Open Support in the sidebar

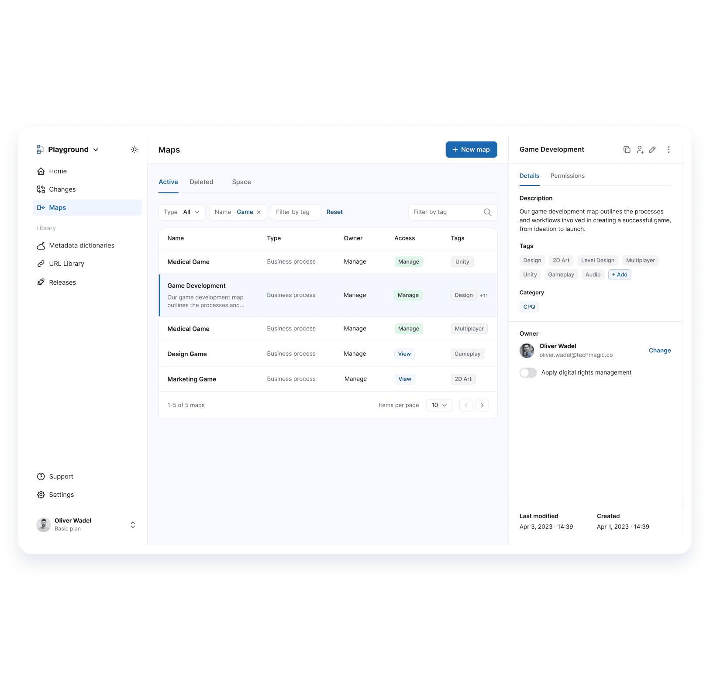(87, 477)
